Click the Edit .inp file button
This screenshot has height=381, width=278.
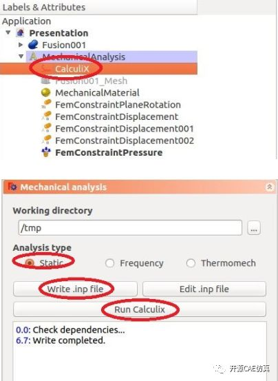[204, 289]
